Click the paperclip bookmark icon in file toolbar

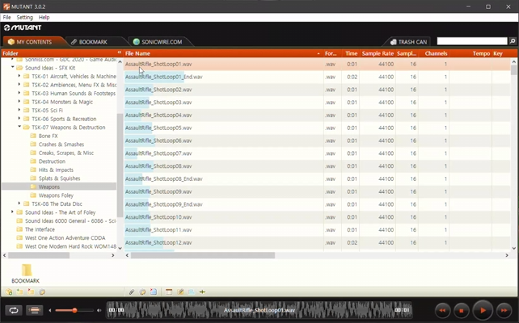pos(132,292)
